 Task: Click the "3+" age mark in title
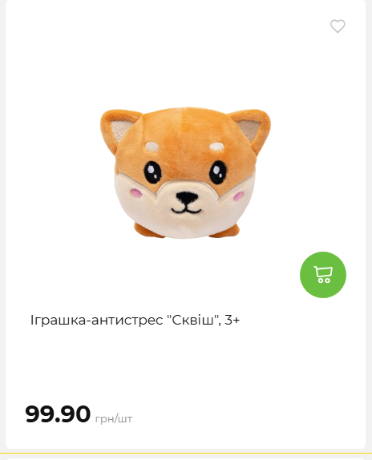pos(232,320)
